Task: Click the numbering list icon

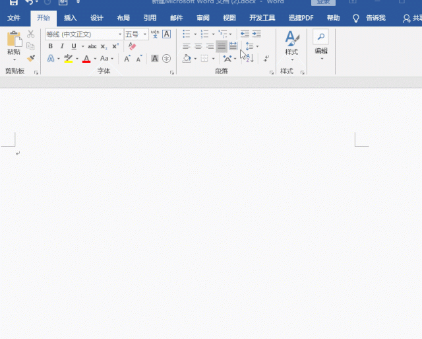Action: [x=204, y=34]
